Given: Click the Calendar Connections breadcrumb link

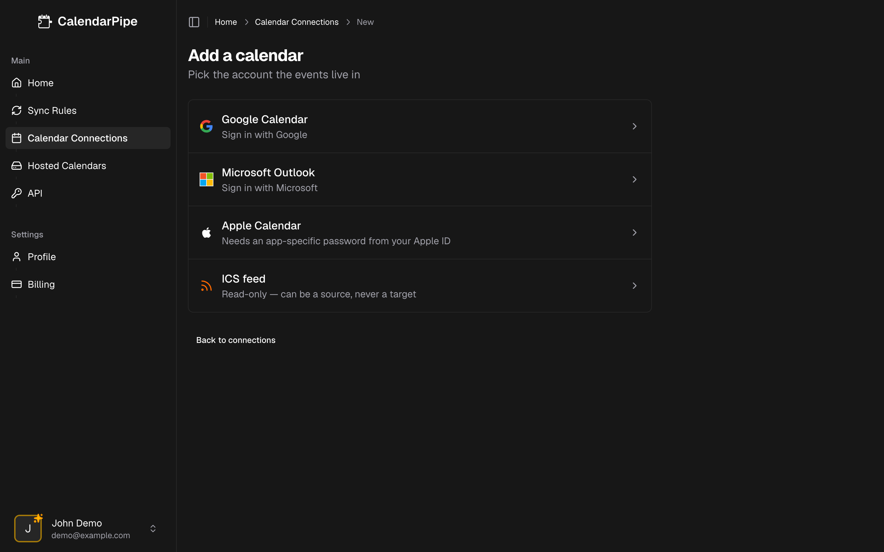Looking at the screenshot, I should pyautogui.click(x=297, y=22).
